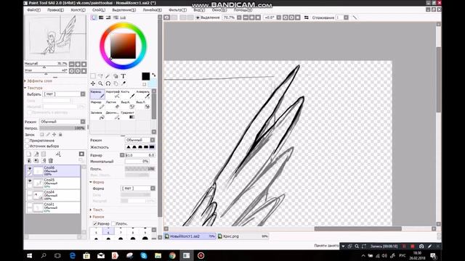Image resolution: width=465 pixels, height=261 pixels.
Task: Select the Zoom magnifier tool
Action: [x=100, y=84]
